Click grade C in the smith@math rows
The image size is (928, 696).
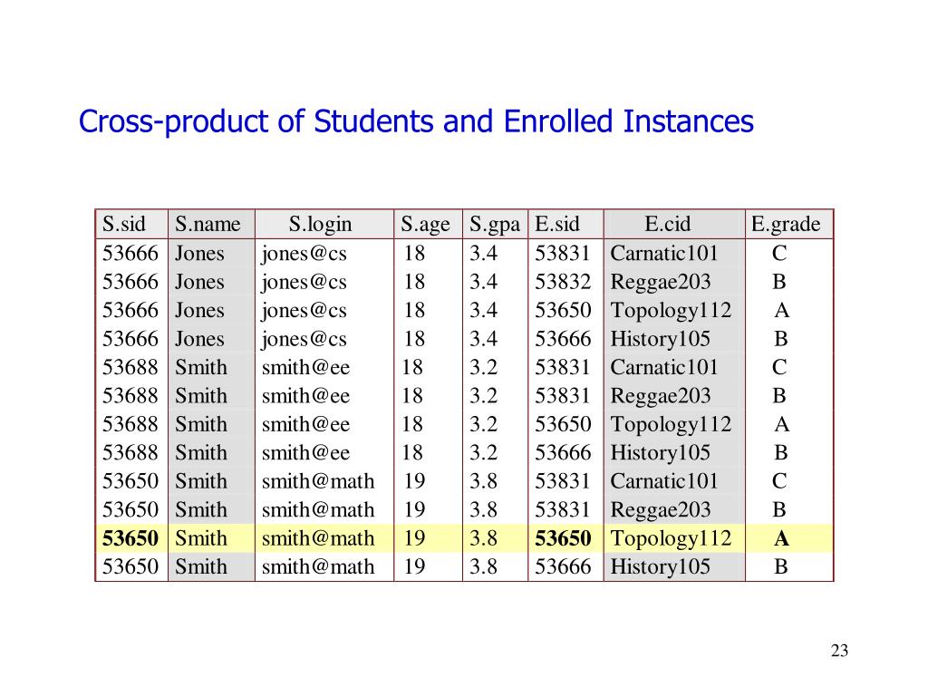tap(779, 481)
